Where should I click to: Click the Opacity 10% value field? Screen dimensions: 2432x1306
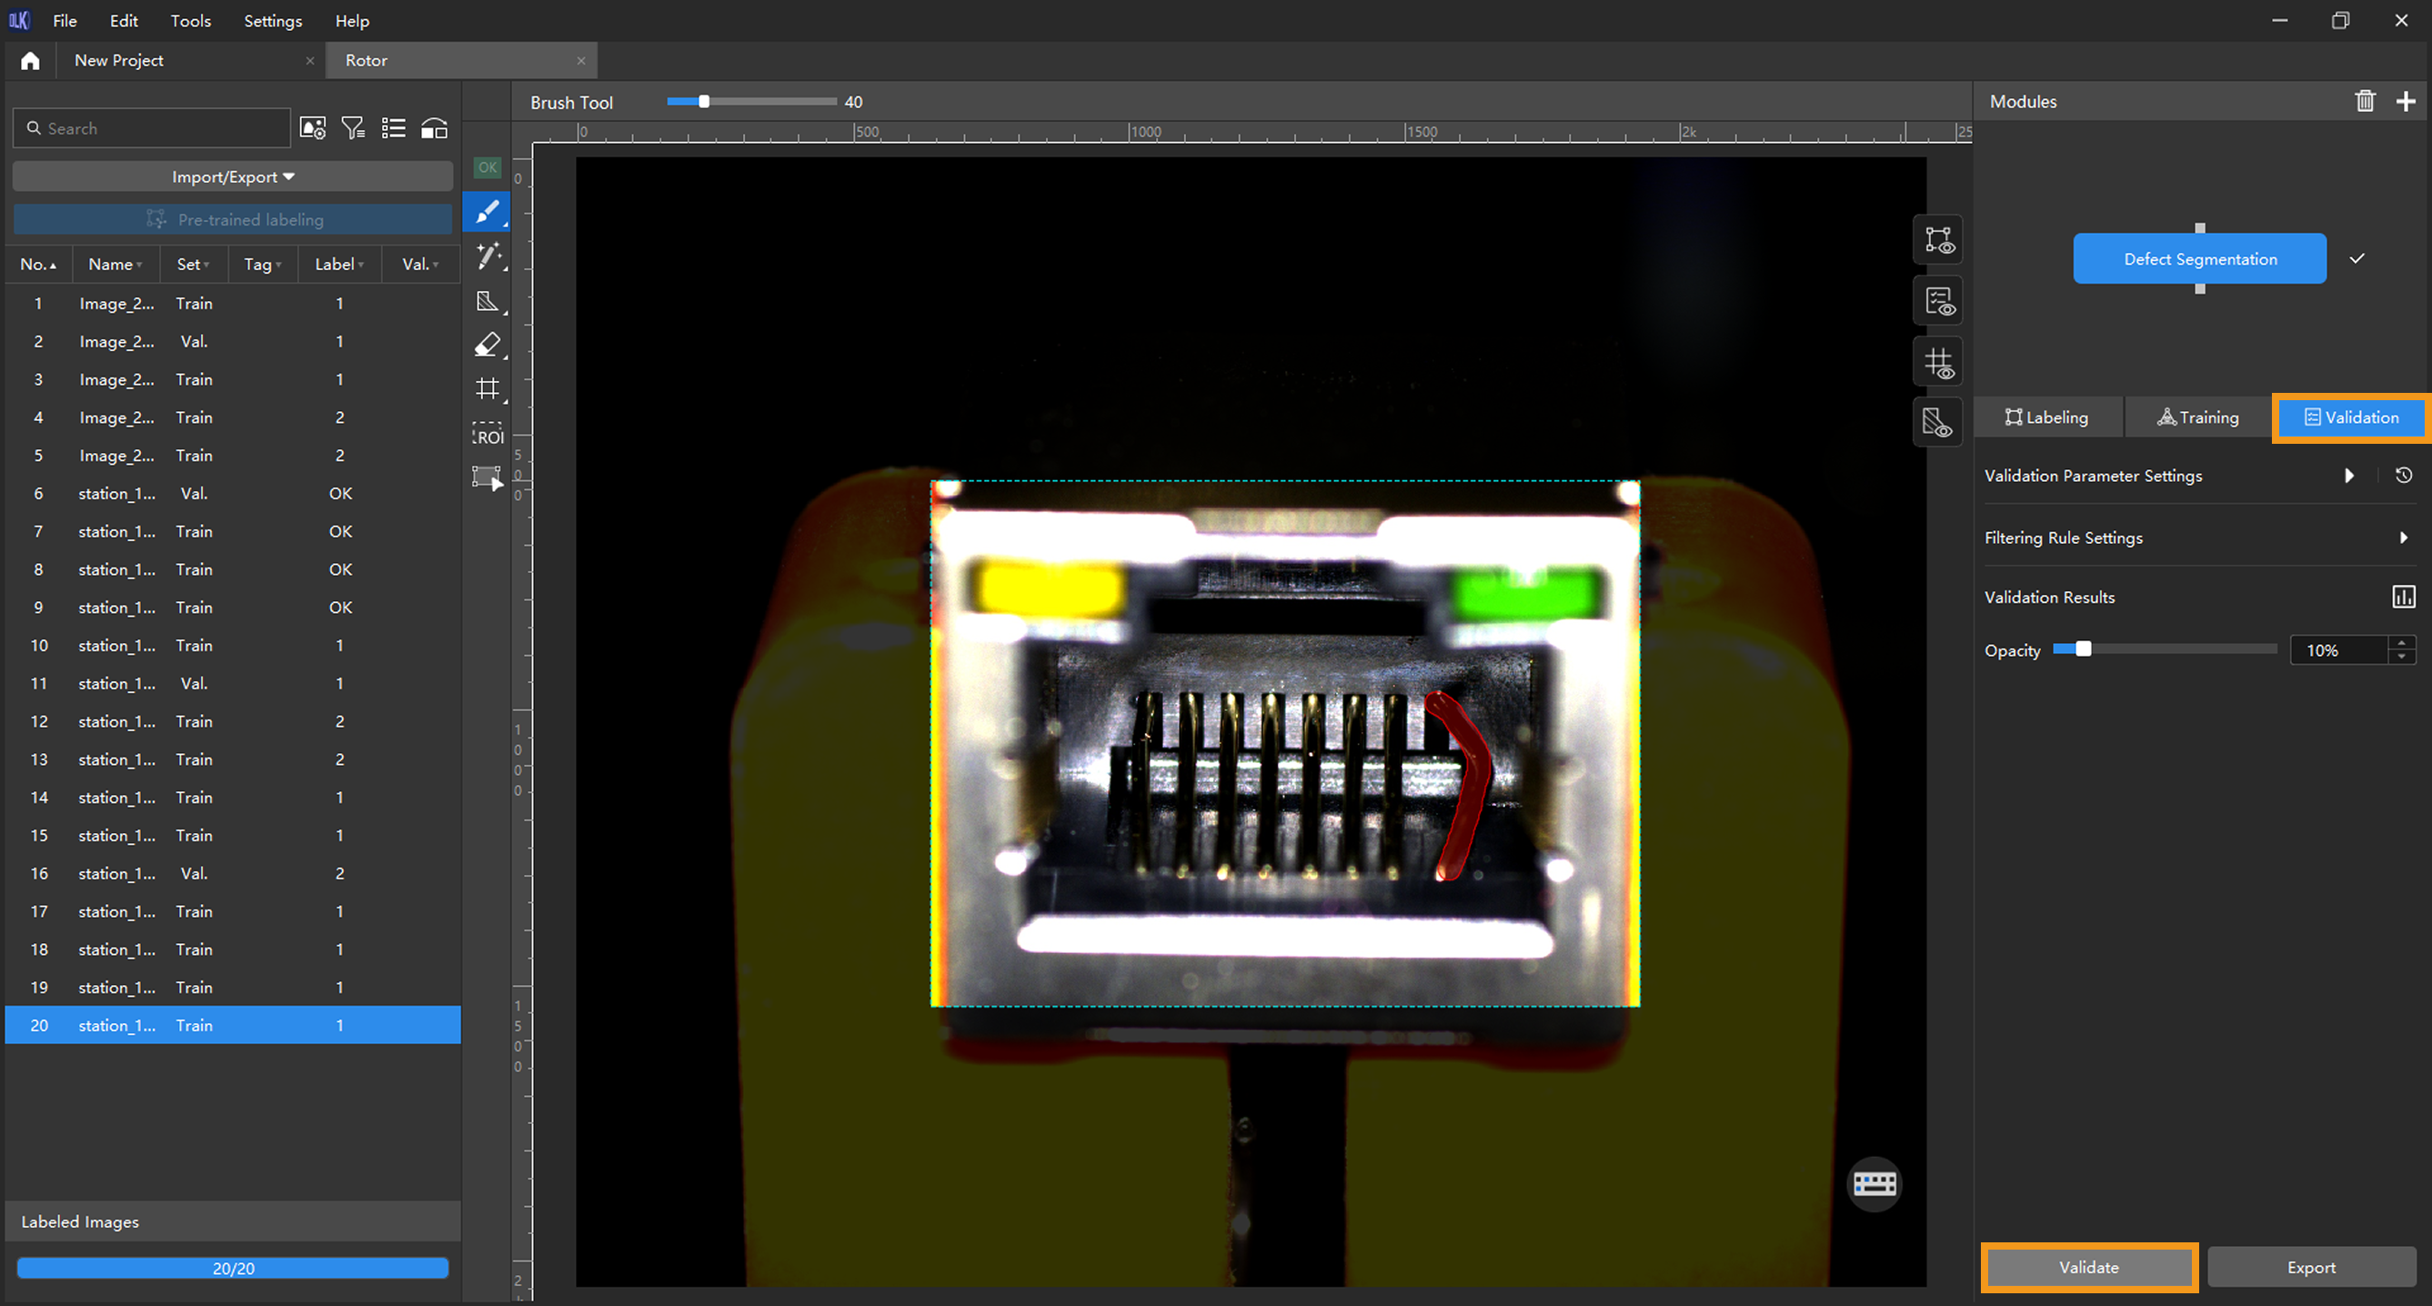click(x=2339, y=649)
